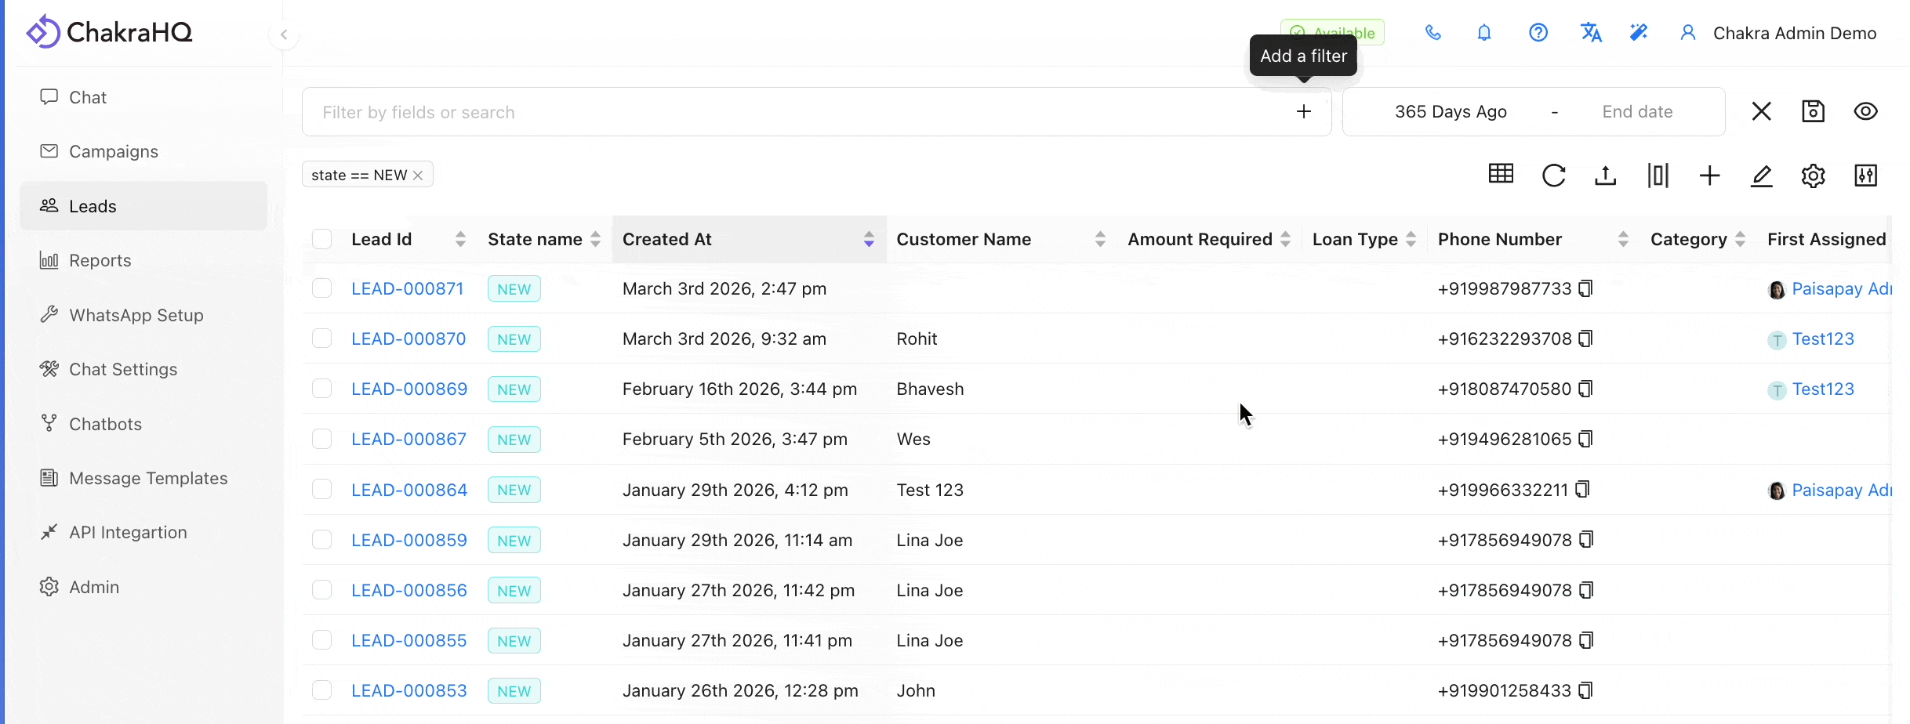Sort by the Created At column arrows

(869, 239)
